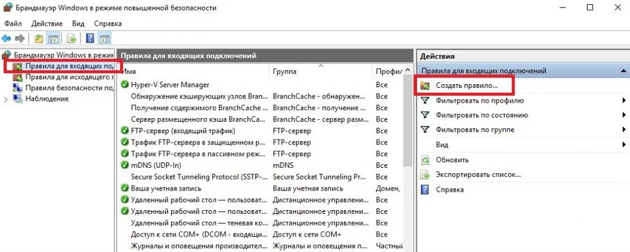Click the scroll-up arrow of rules list
The height and width of the screenshot is (252, 630).
407,71
